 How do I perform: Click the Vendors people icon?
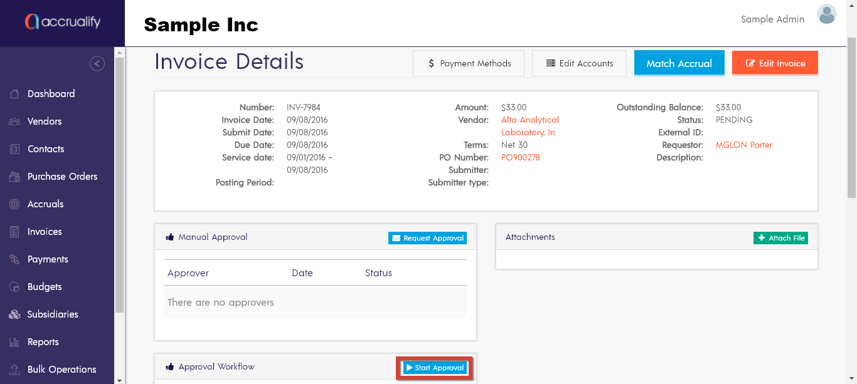click(x=14, y=122)
